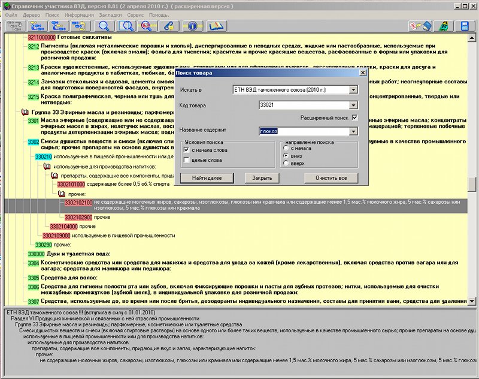
Task: Click the second tree-structure toolbar icon
Action: click(x=38, y=26)
